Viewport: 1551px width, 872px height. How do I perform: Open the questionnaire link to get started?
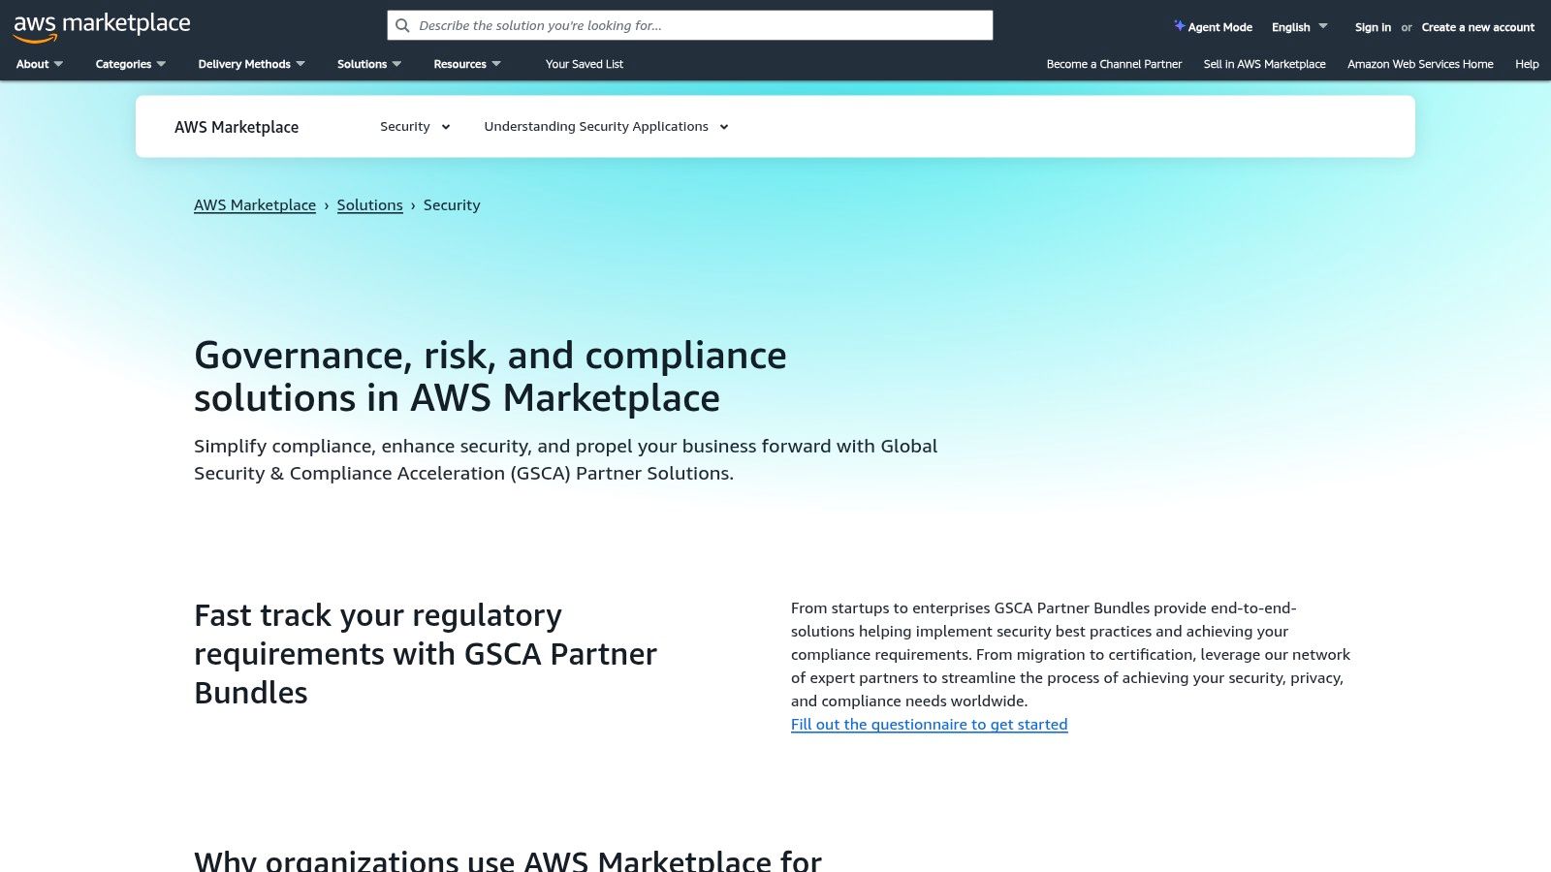pyautogui.click(x=929, y=724)
